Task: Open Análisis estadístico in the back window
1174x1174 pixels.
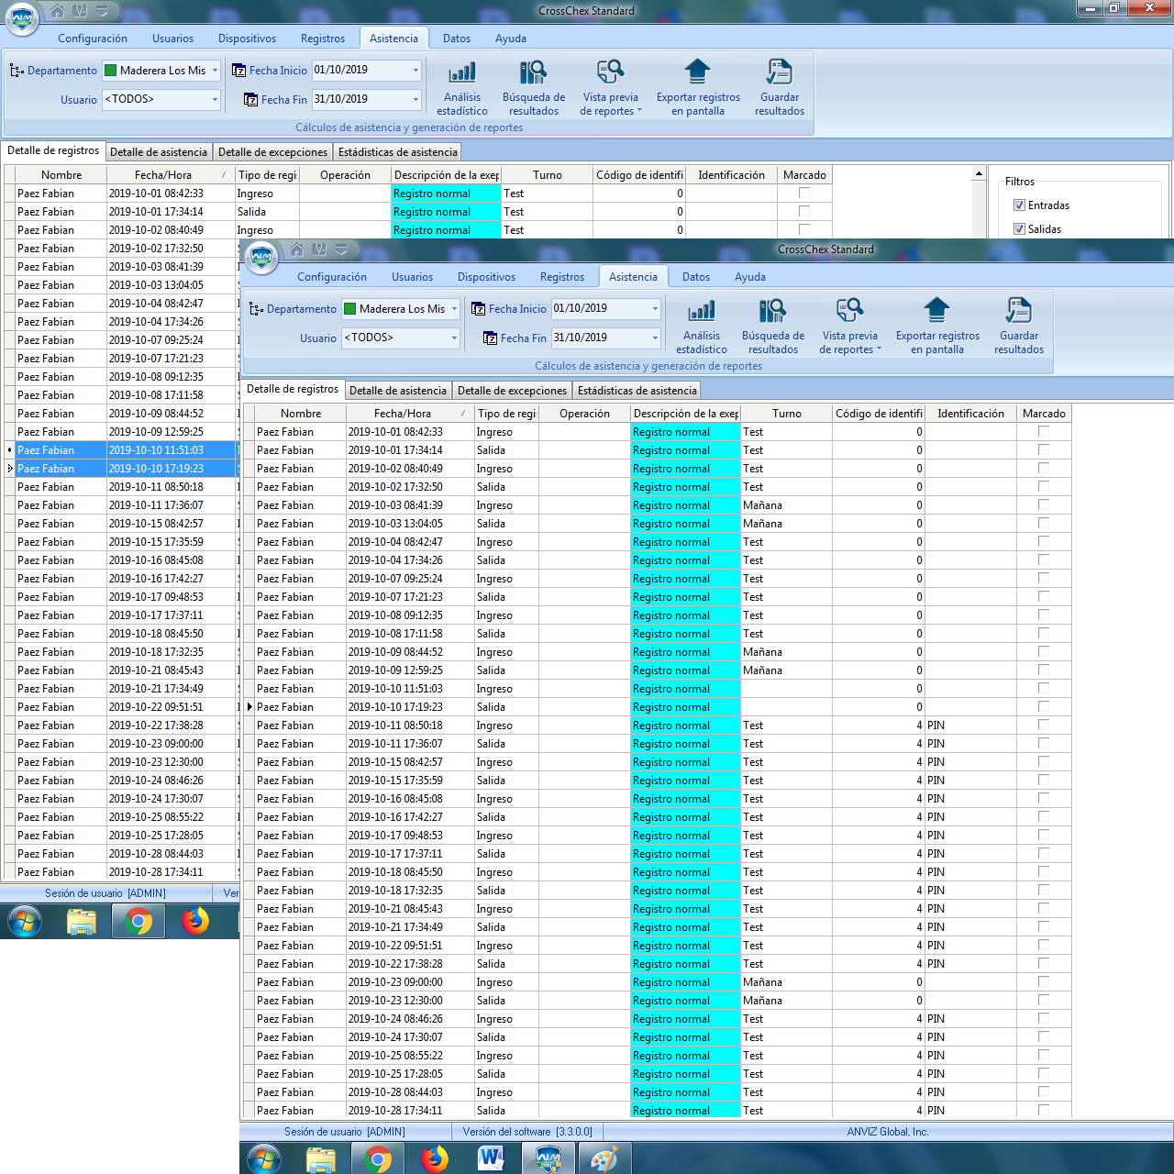Action: (462, 88)
